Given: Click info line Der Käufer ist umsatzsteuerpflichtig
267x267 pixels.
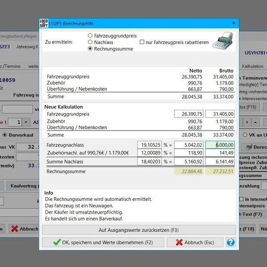Looking at the screenshot, I should [x=84, y=212].
